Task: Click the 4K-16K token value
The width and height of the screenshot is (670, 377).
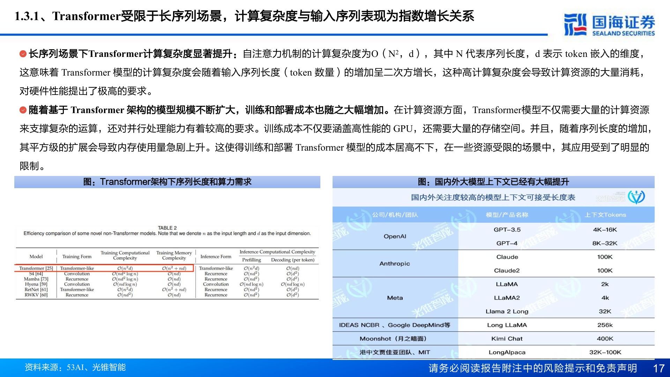Action: pos(605,230)
